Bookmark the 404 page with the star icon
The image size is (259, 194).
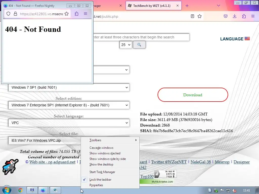pos(67,14)
